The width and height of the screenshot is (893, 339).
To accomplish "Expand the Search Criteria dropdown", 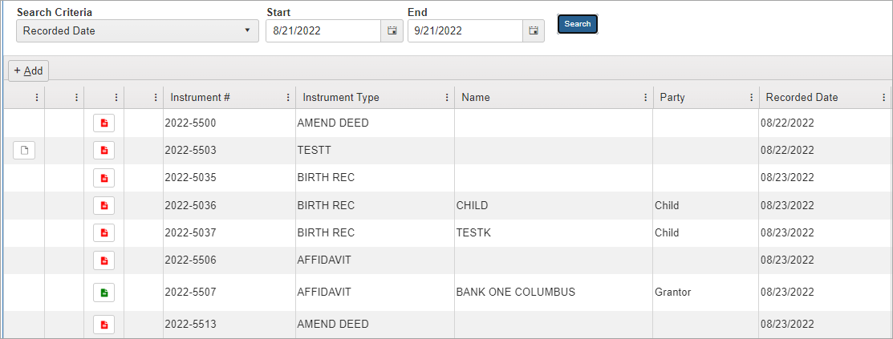I will 137,31.
